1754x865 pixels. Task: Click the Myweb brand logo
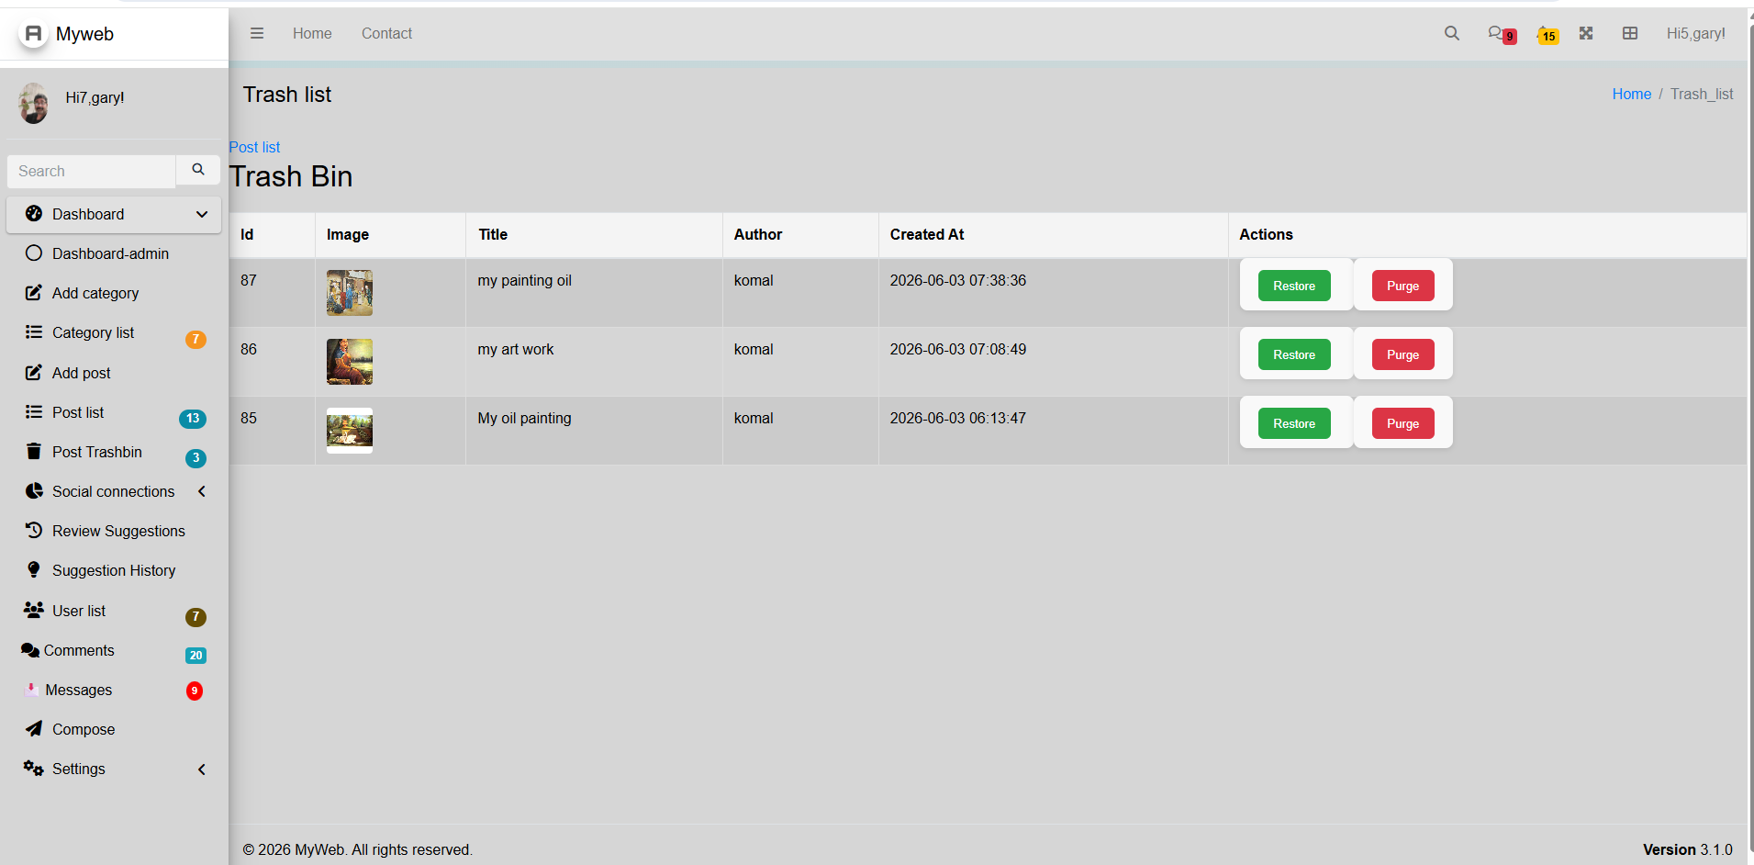click(33, 34)
